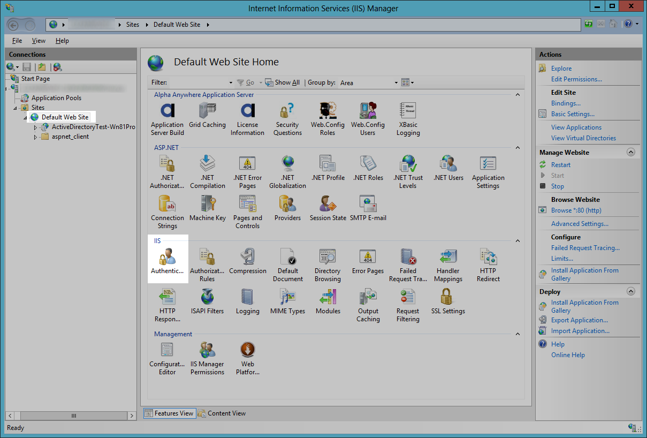Restart the website
The height and width of the screenshot is (438, 647).
(x=561, y=165)
